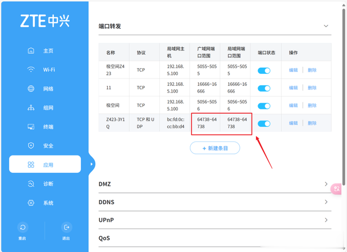Click the 终端 devices icon
This screenshot has width=347, height=252.
point(31,127)
